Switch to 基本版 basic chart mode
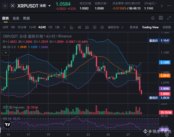The width and height of the screenshot is (174, 137). [134, 27]
